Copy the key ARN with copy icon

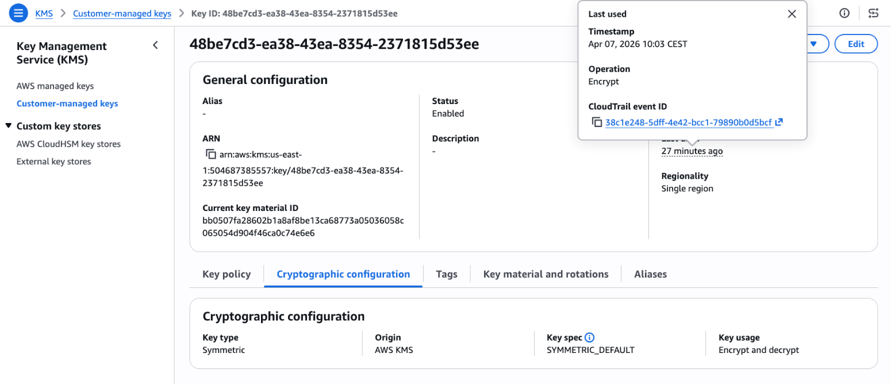[210, 155]
